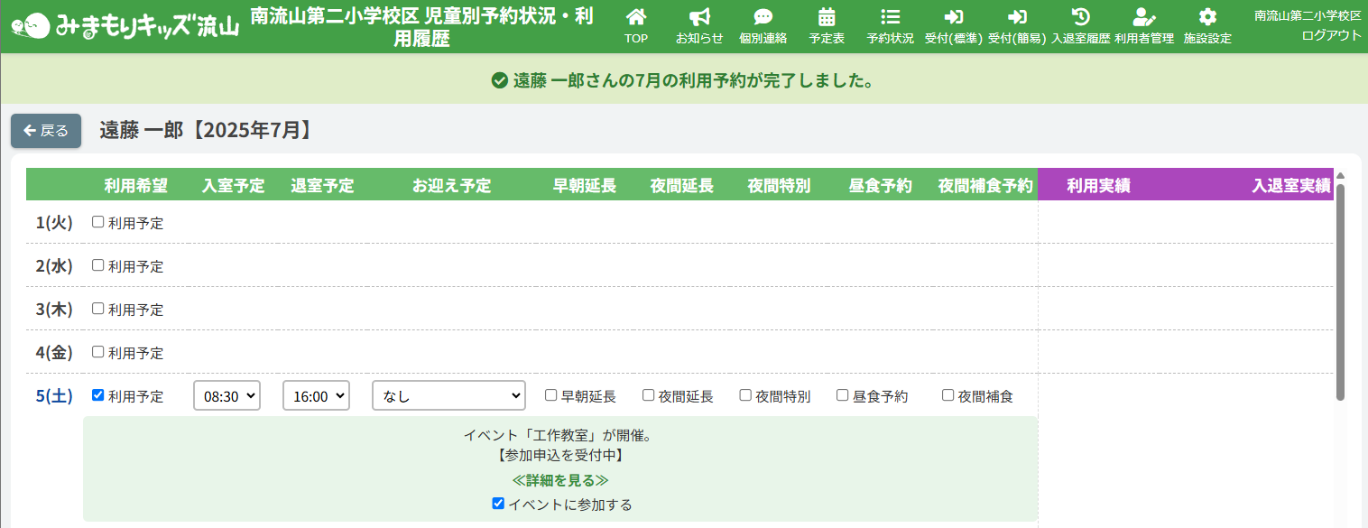
Task: Open 利用者管理 user edit icon
Action: pyautogui.click(x=1143, y=18)
